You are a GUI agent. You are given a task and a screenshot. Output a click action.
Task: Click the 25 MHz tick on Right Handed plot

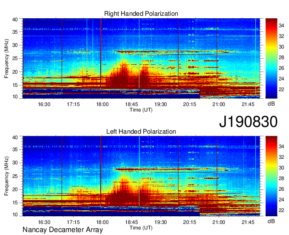[x=15, y=58]
